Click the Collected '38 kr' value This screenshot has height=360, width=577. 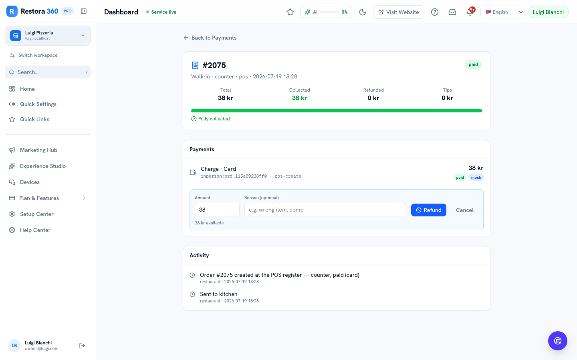point(299,98)
